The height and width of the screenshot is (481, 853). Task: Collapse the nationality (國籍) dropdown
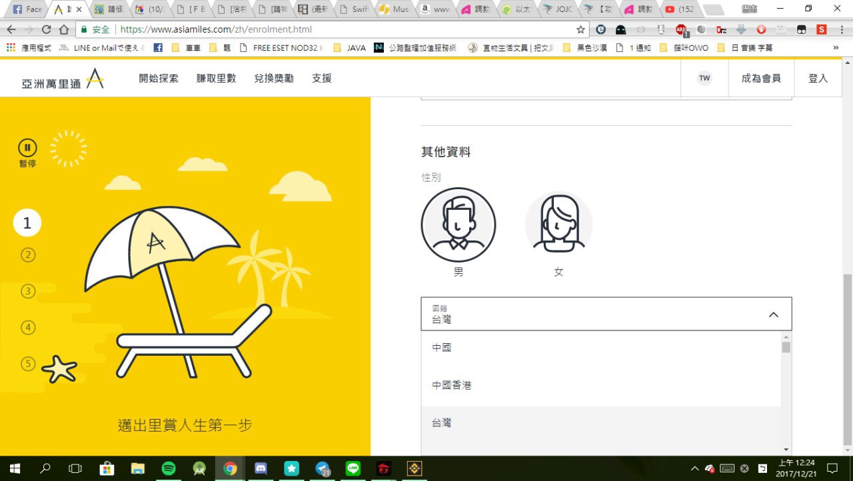pos(773,314)
